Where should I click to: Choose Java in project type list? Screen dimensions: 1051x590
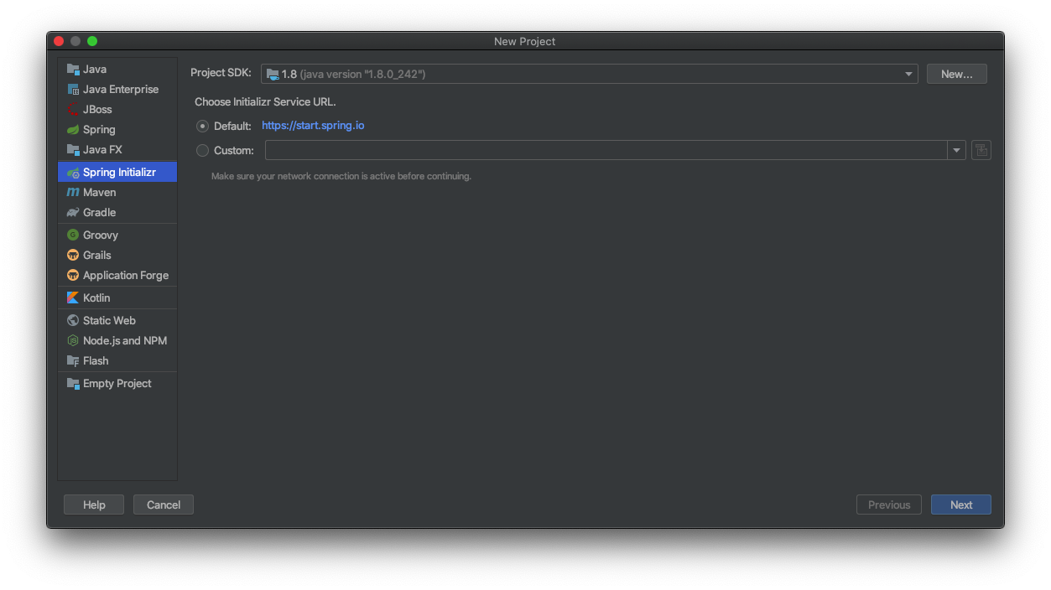pyautogui.click(x=117, y=69)
